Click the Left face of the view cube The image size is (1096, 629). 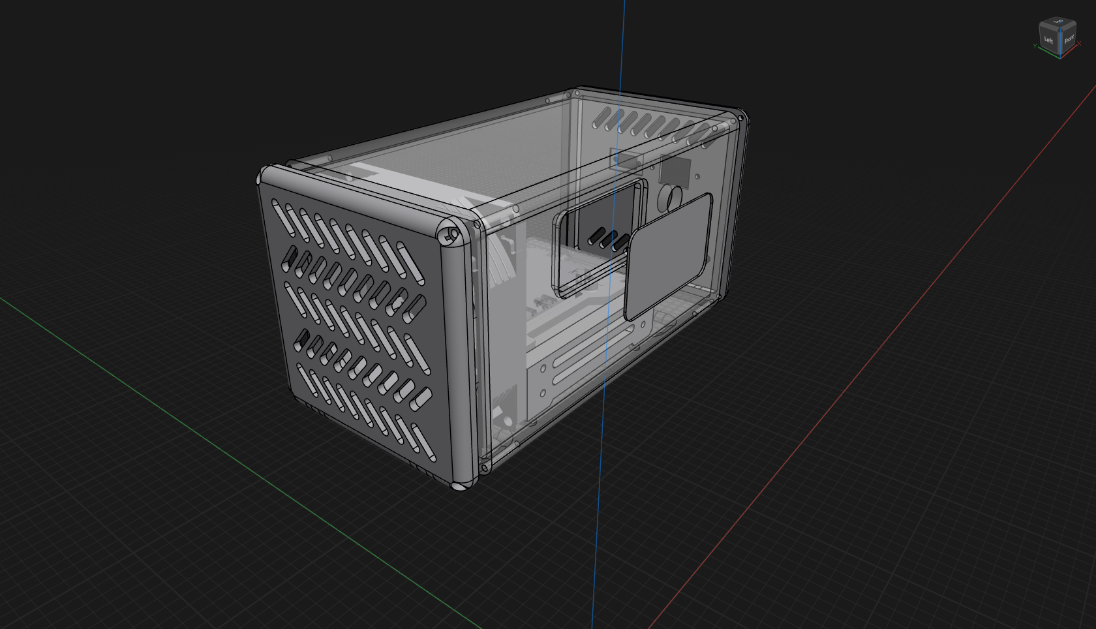tap(1048, 39)
